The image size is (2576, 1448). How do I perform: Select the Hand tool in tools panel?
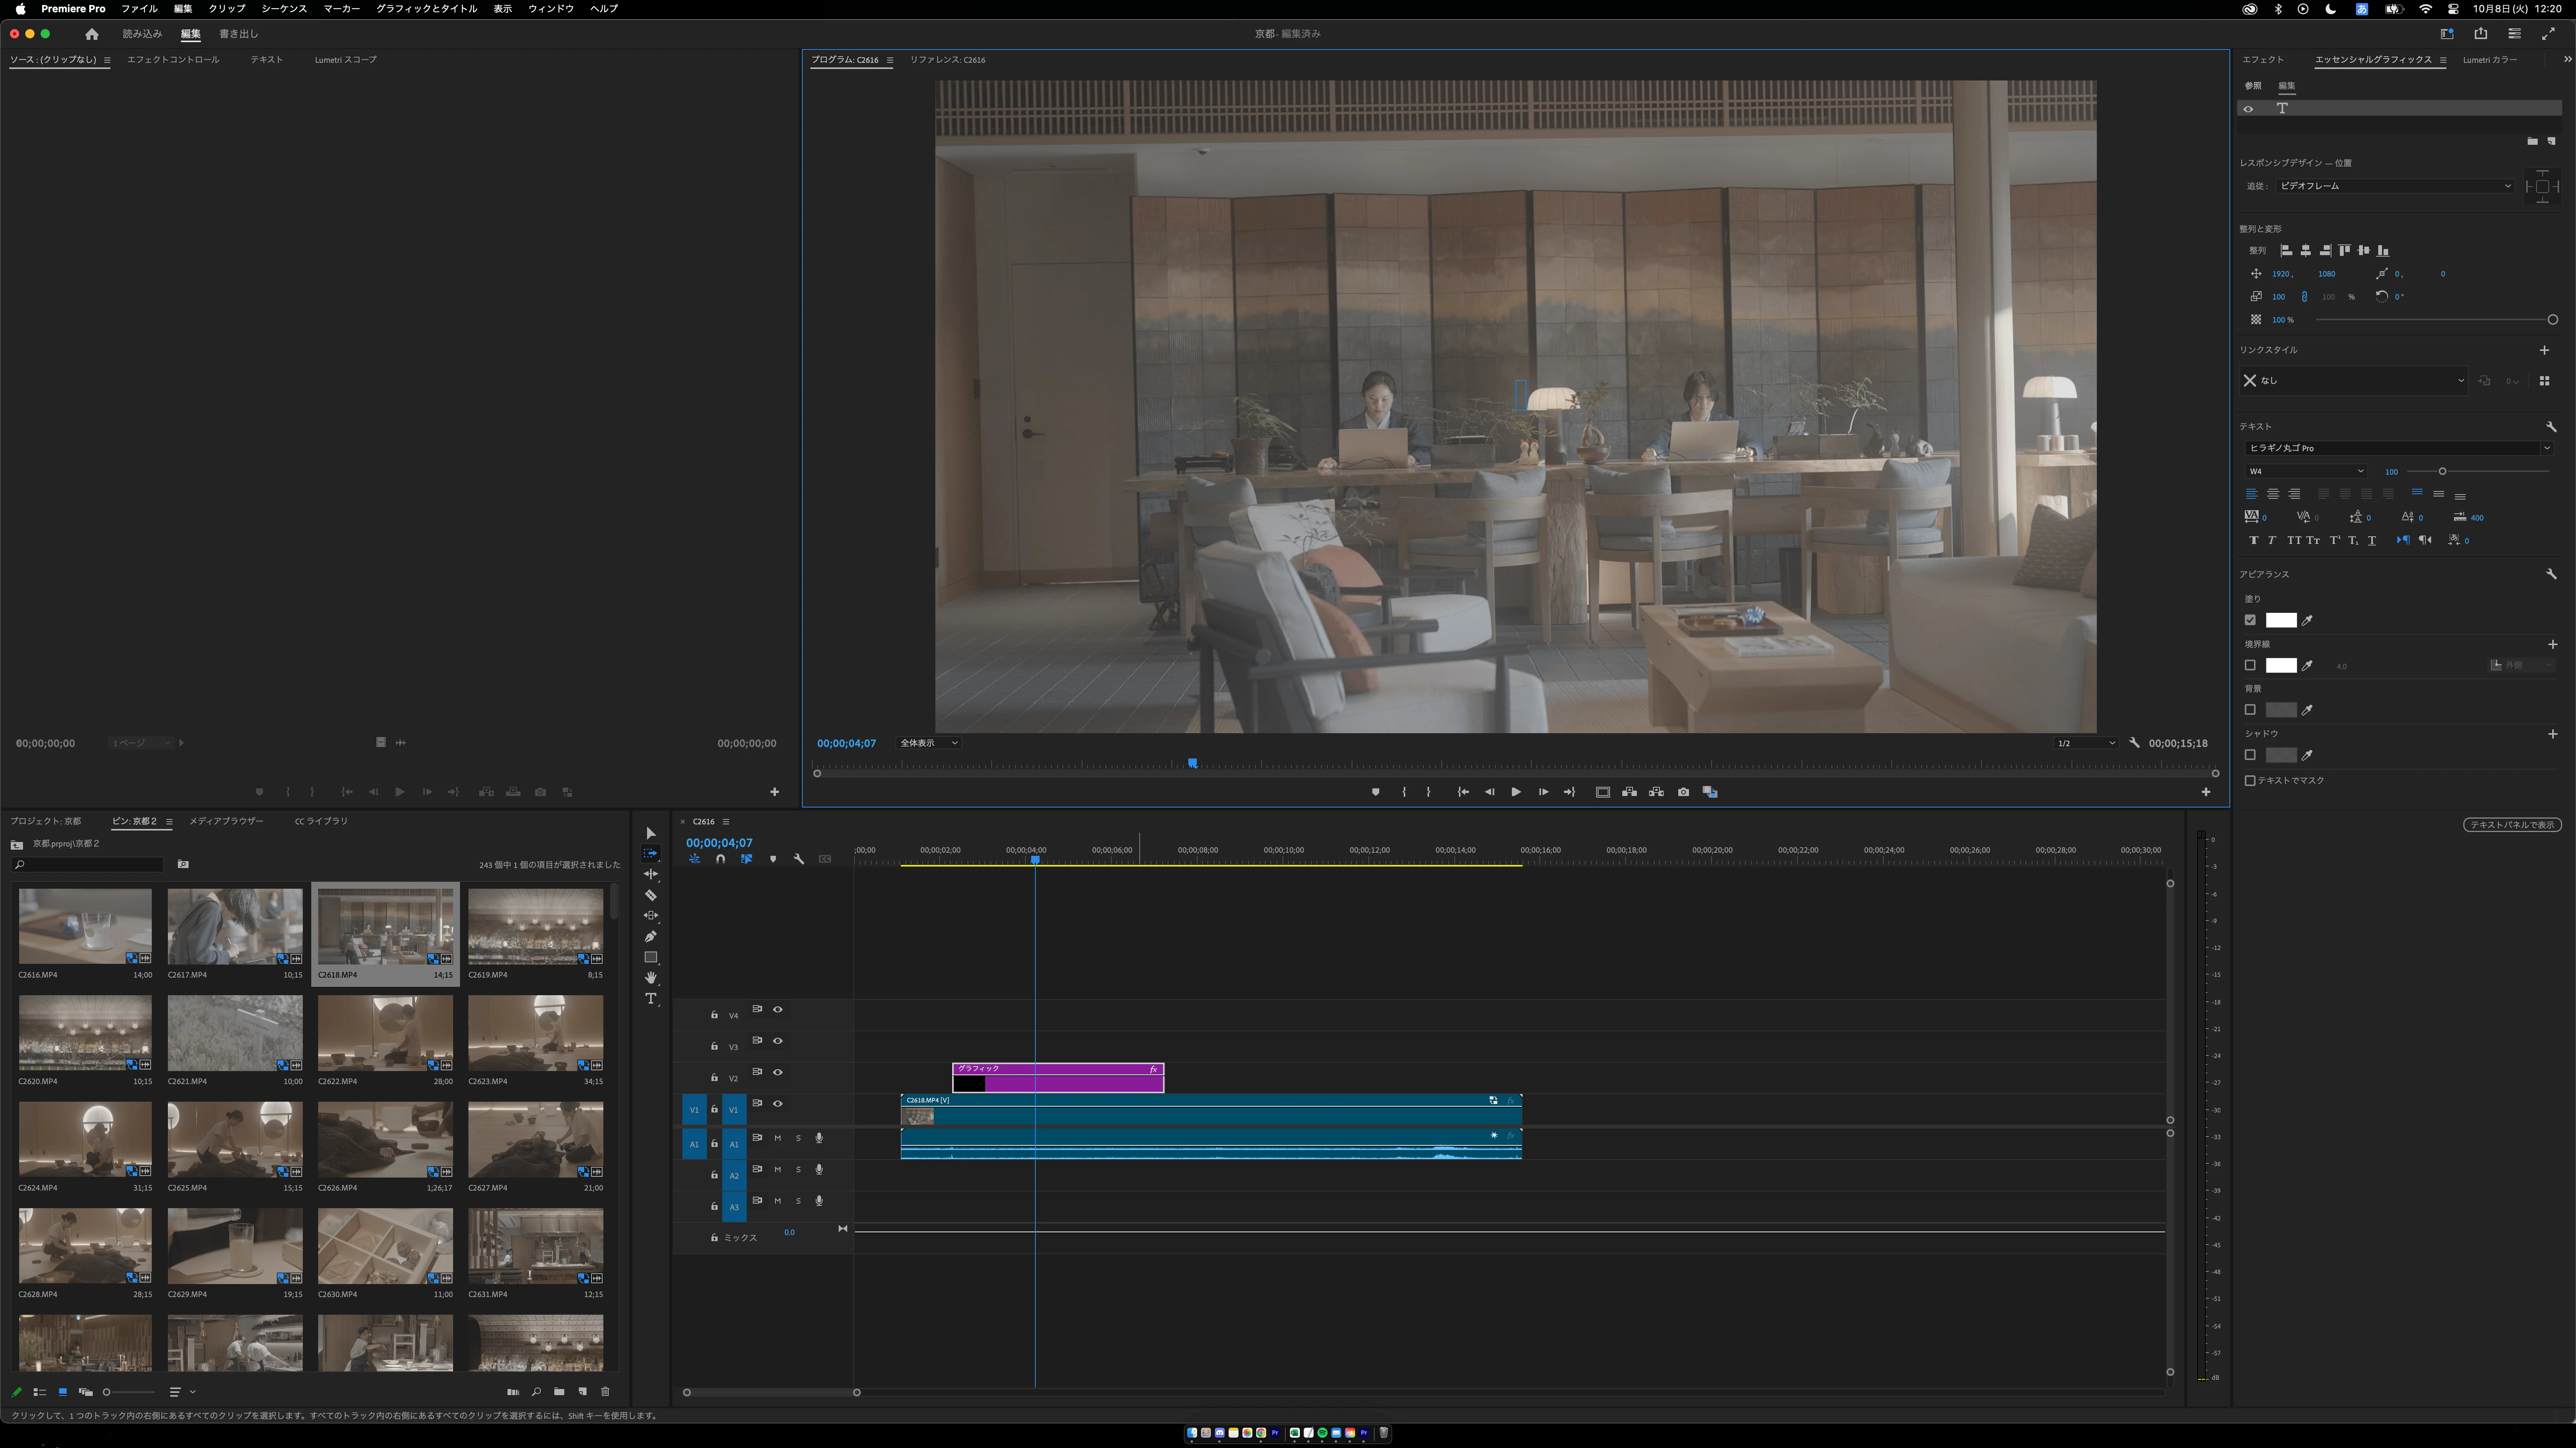[650, 977]
